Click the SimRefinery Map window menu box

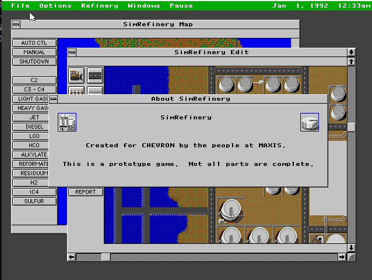coord(16,24)
